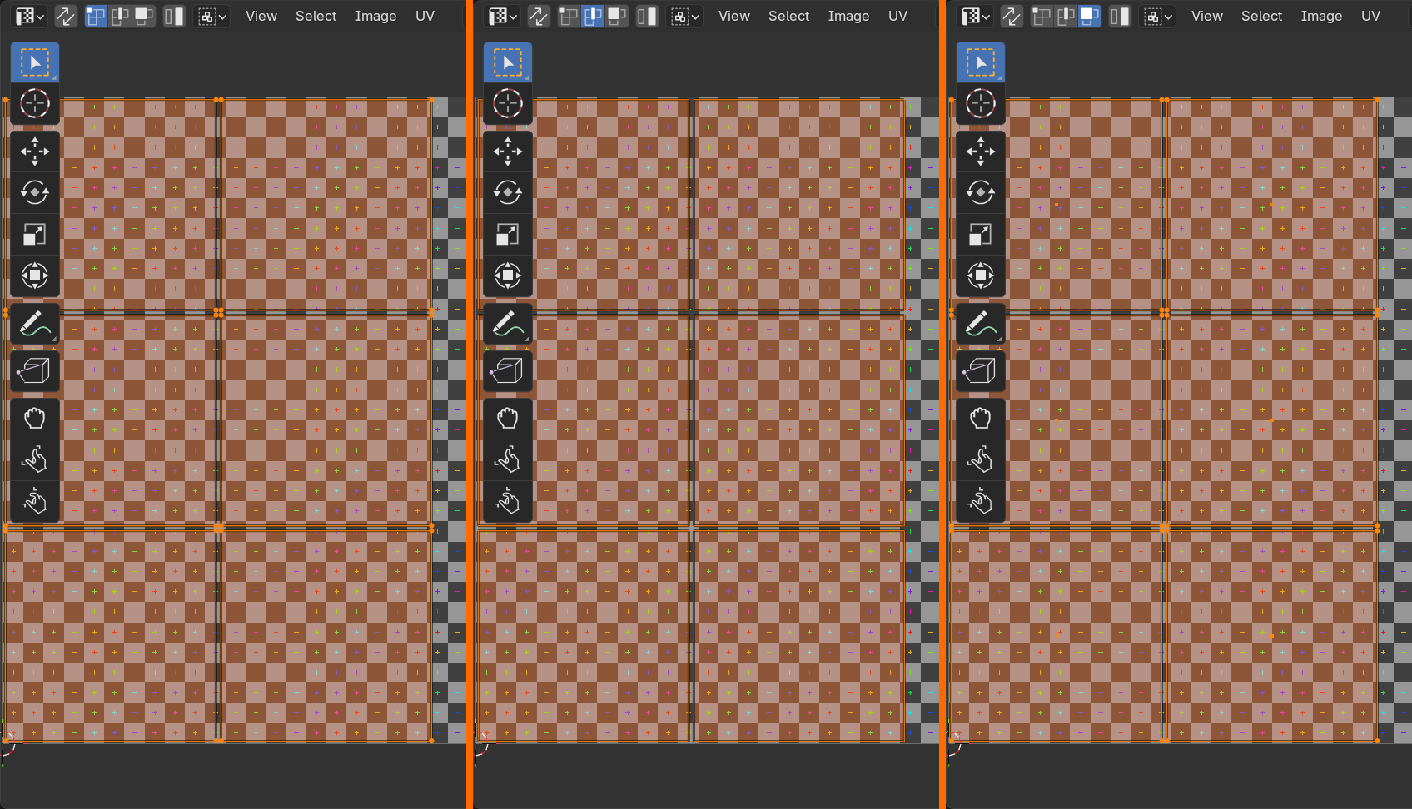Enable face select mode in left panel
Image resolution: width=1412 pixels, height=809 pixels.
coord(145,16)
